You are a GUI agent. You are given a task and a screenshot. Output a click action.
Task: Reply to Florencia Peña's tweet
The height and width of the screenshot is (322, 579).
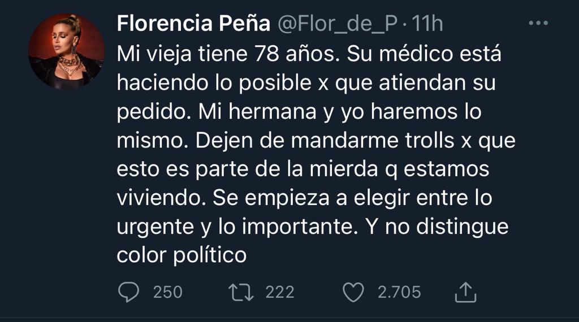pyautogui.click(x=131, y=291)
